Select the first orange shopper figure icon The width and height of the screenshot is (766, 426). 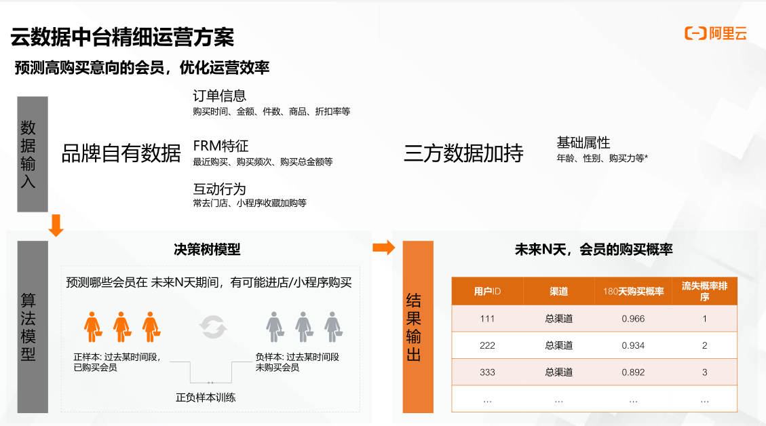[x=91, y=326]
